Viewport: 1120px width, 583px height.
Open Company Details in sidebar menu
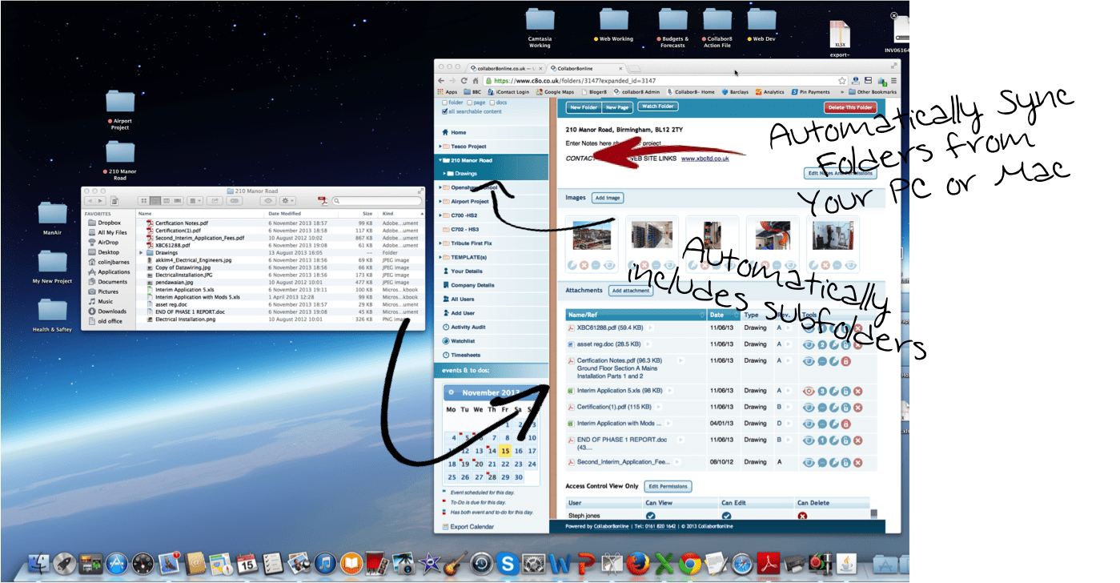(472, 285)
